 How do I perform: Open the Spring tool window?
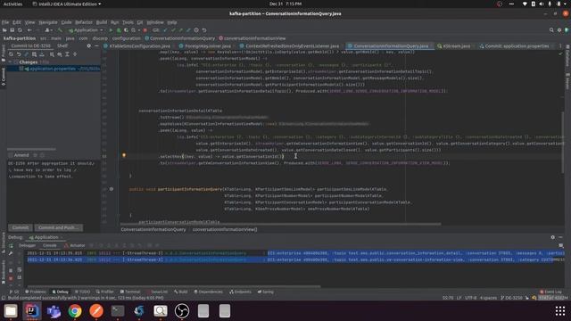(266, 292)
